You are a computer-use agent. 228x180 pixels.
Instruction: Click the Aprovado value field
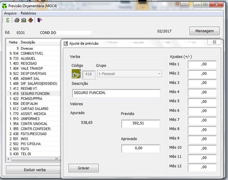click(141, 148)
